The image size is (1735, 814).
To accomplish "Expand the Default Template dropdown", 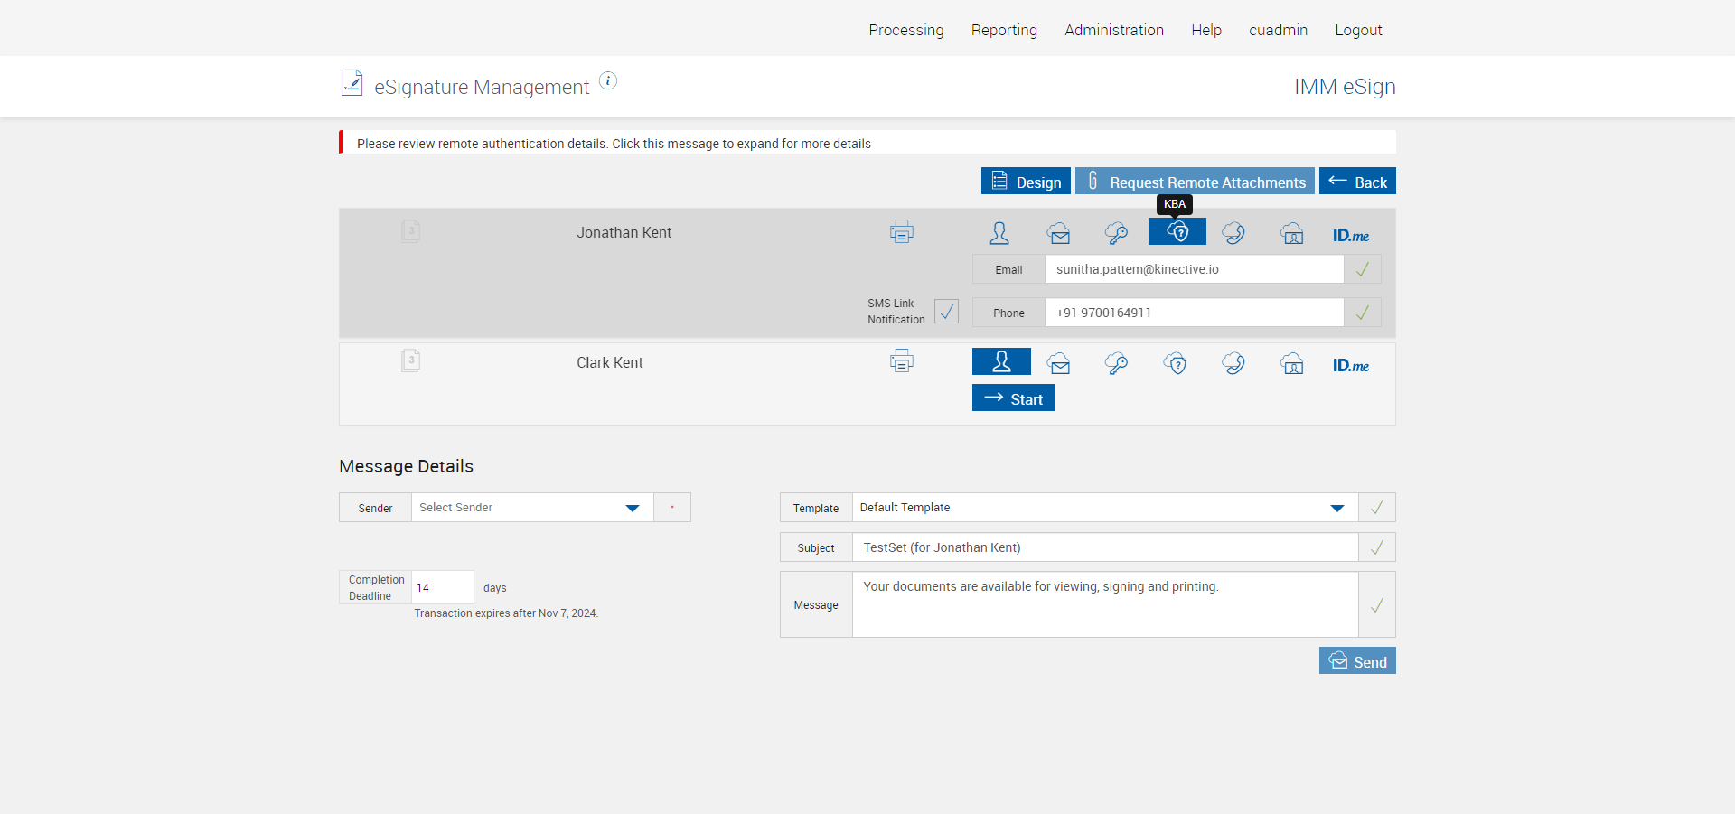I will [x=1104, y=508].
